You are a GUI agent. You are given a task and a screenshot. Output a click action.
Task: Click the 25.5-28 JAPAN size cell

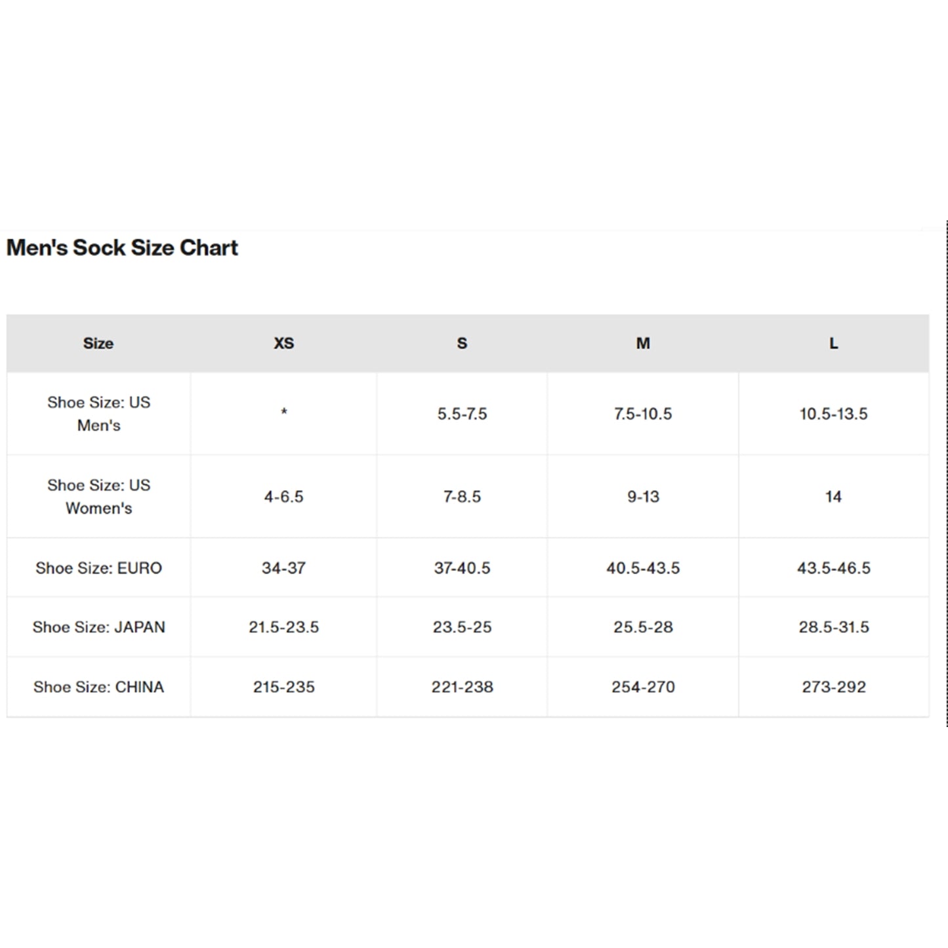[x=643, y=627]
